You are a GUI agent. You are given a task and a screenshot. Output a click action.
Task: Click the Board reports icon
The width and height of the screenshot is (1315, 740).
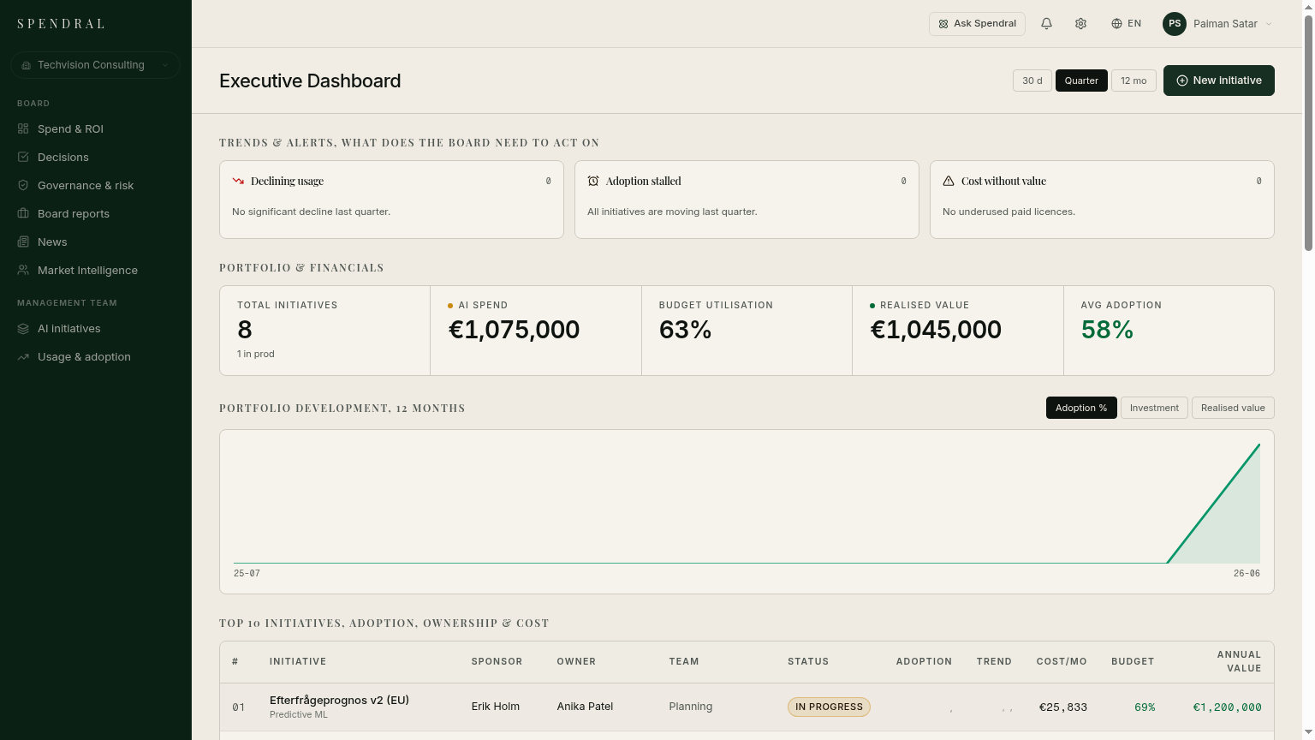(x=23, y=213)
